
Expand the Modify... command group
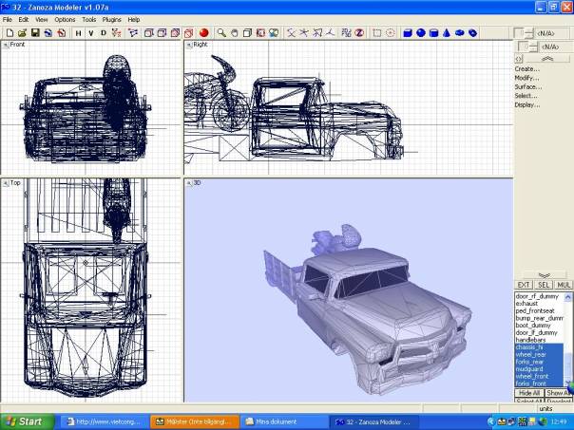tap(527, 78)
